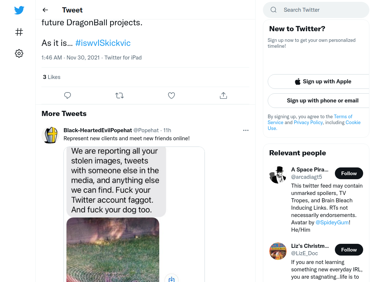
Task: Open the attached screenshot image in Popehat's tweet
Action: pyautogui.click(x=134, y=214)
